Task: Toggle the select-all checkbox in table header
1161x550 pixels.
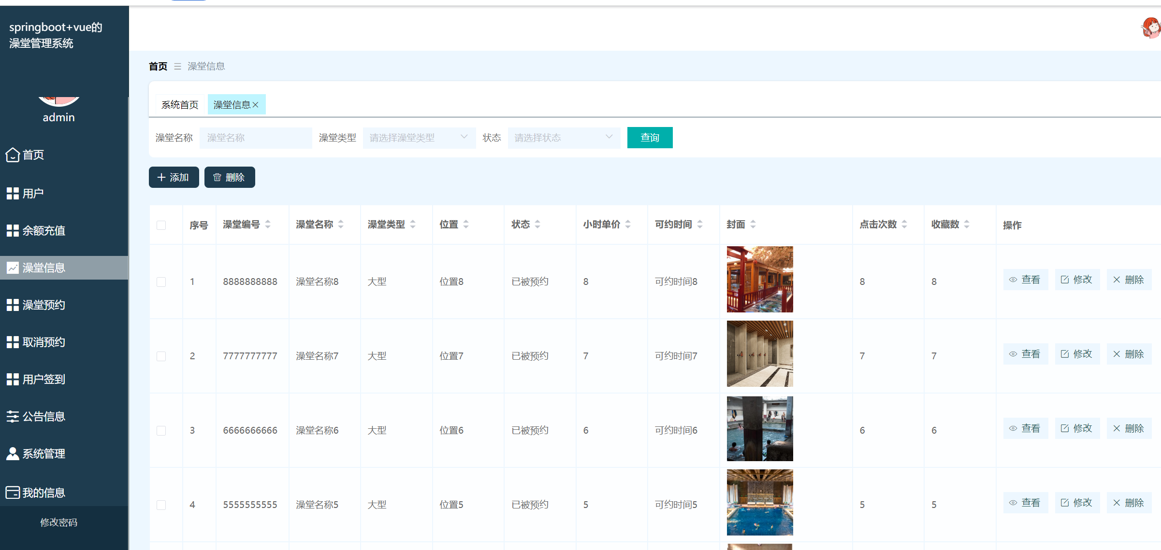Action: 161,225
